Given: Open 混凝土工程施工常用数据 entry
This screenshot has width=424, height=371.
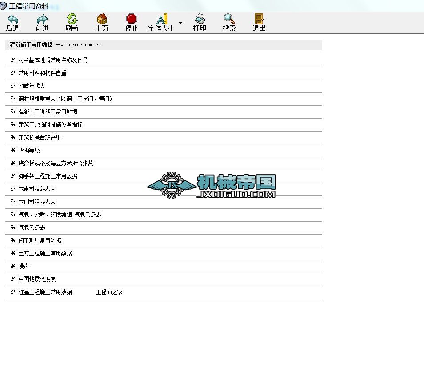Looking at the screenshot, I should point(48,112).
